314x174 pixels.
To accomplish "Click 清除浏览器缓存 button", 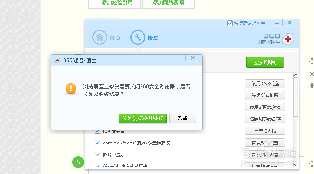I will pos(265,119).
